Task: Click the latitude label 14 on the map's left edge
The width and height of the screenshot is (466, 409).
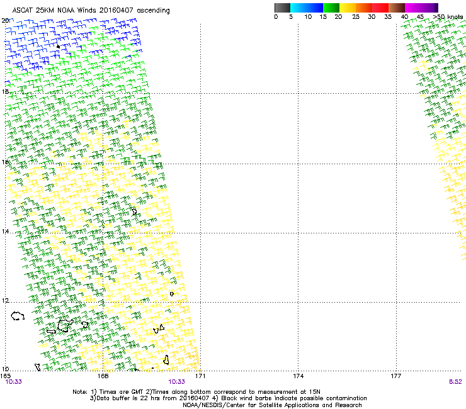Action: click(x=5, y=231)
